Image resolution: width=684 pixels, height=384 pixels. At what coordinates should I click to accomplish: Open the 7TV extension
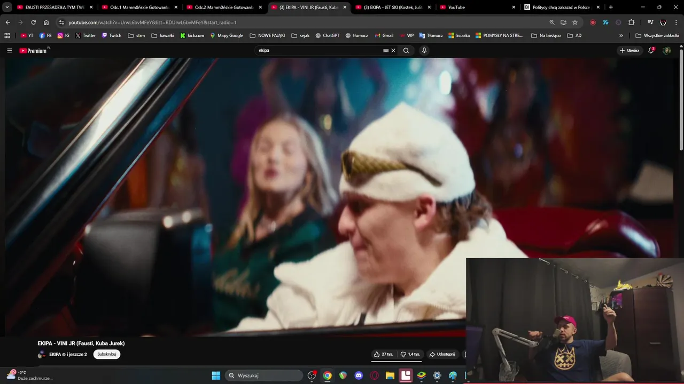[x=605, y=22]
